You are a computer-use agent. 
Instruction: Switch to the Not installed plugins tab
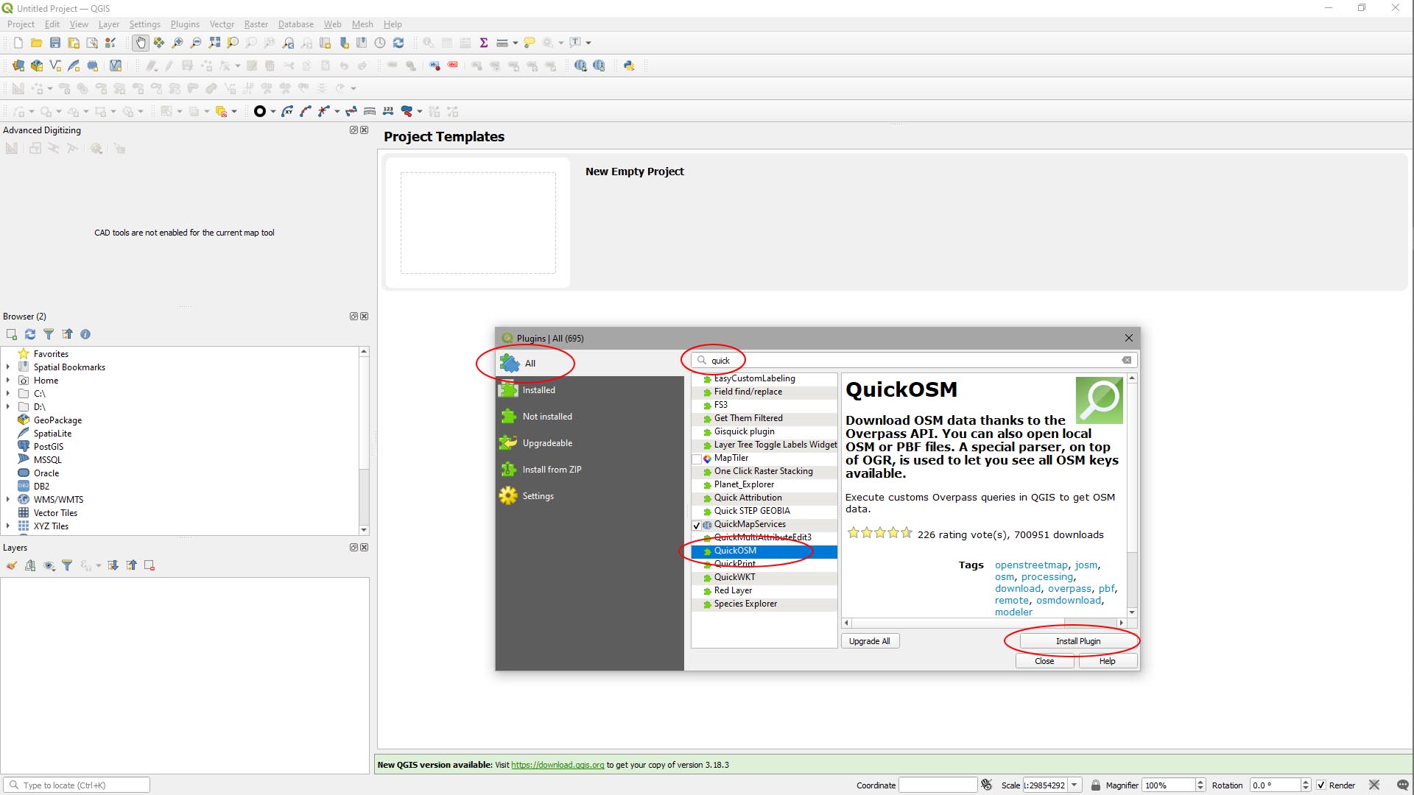click(589, 417)
